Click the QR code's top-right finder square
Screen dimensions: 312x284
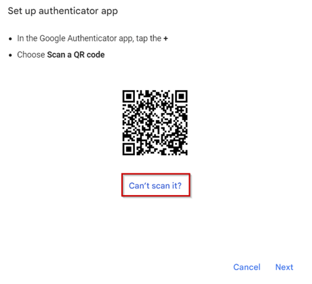point(182,96)
